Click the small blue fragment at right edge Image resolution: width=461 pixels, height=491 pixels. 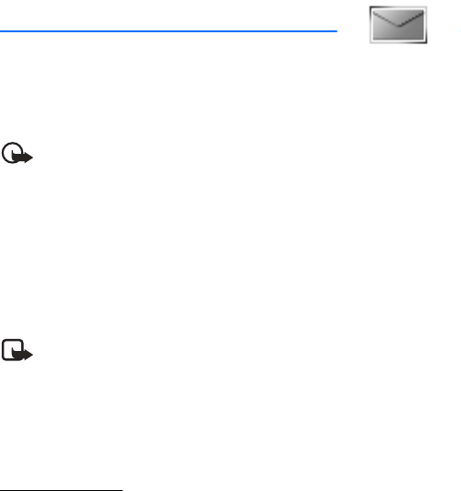point(460,31)
